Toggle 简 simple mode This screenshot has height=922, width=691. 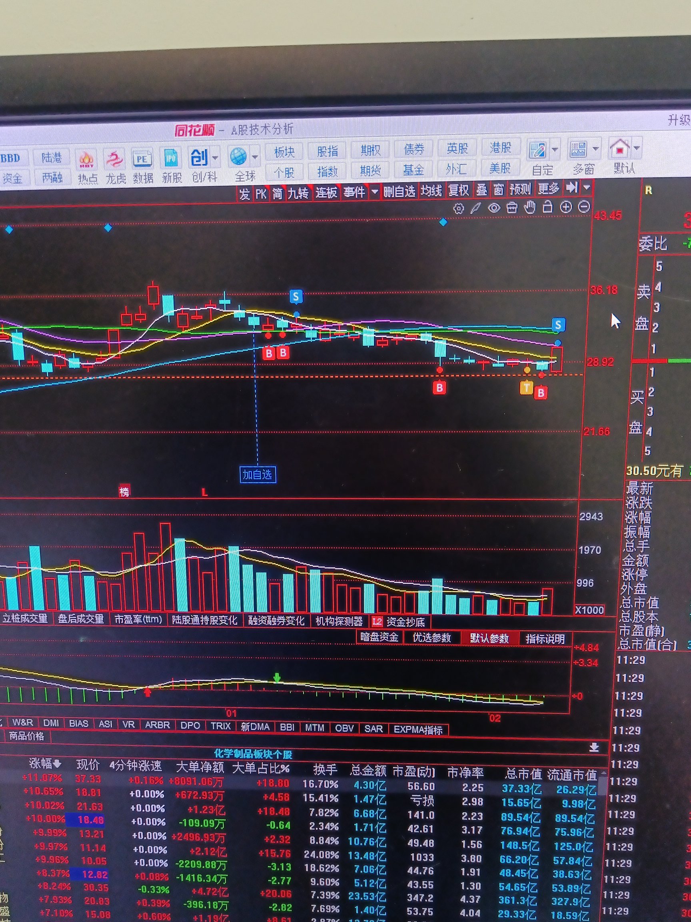pyautogui.click(x=278, y=194)
